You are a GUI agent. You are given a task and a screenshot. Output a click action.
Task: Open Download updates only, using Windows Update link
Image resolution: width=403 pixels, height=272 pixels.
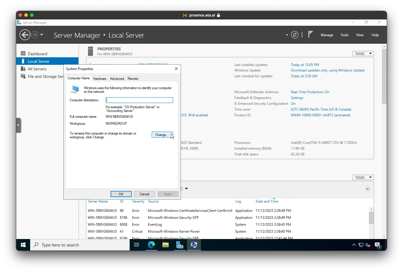[328, 70]
